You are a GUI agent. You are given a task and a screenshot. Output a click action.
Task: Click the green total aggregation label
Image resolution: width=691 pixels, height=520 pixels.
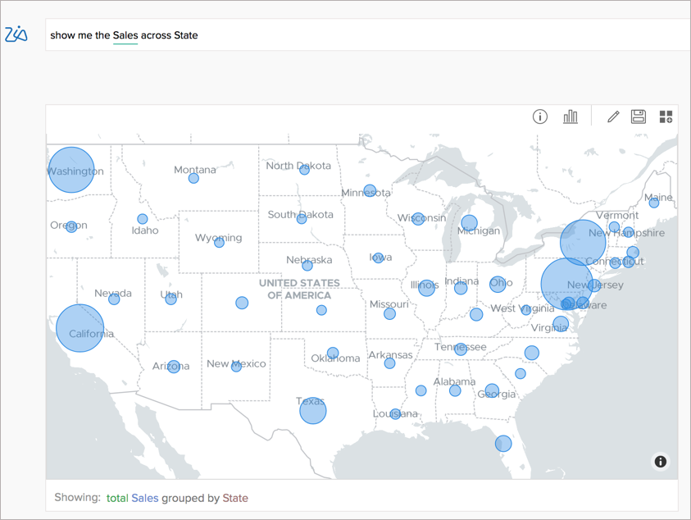pyautogui.click(x=116, y=498)
